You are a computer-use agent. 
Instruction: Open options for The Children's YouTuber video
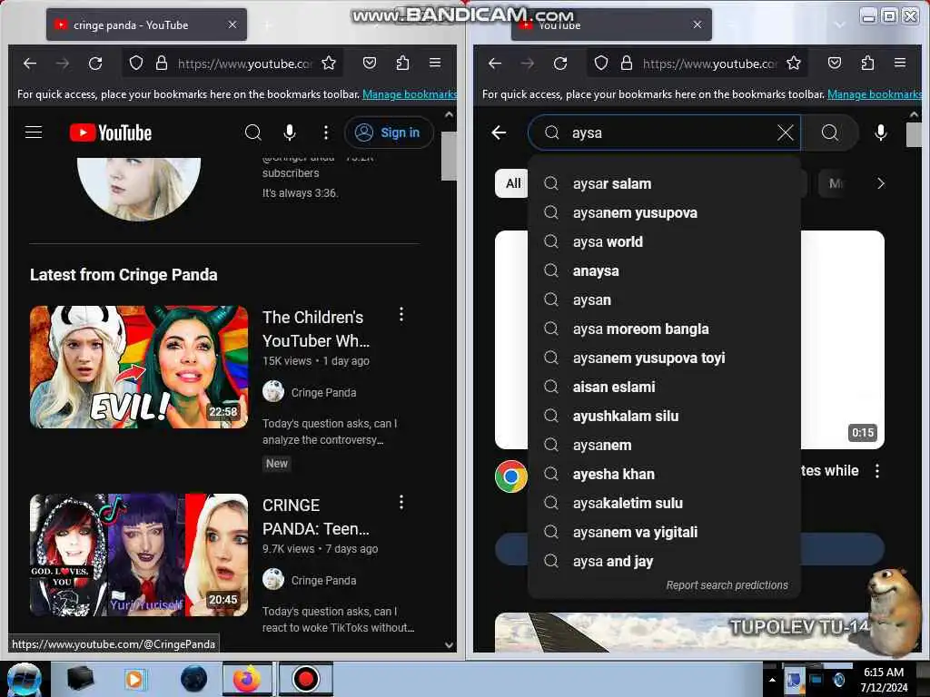click(x=401, y=315)
